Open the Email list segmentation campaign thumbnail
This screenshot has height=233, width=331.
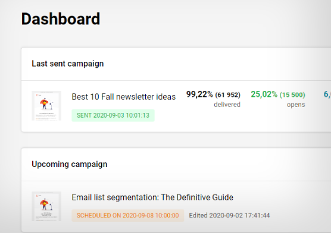pos(46,206)
